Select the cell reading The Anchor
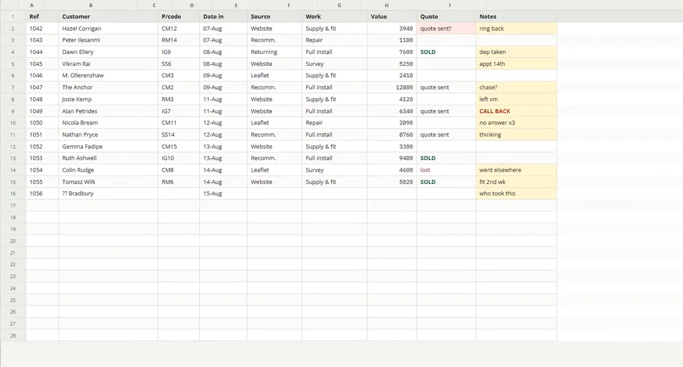Viewport: 683px width, 367px height. coord(108,87)
